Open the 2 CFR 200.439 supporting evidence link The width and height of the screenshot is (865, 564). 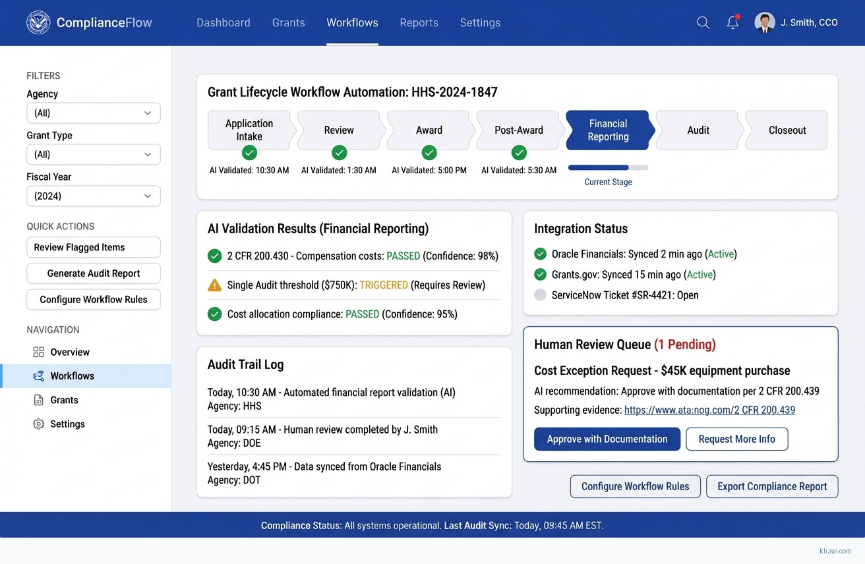[709, 410]
